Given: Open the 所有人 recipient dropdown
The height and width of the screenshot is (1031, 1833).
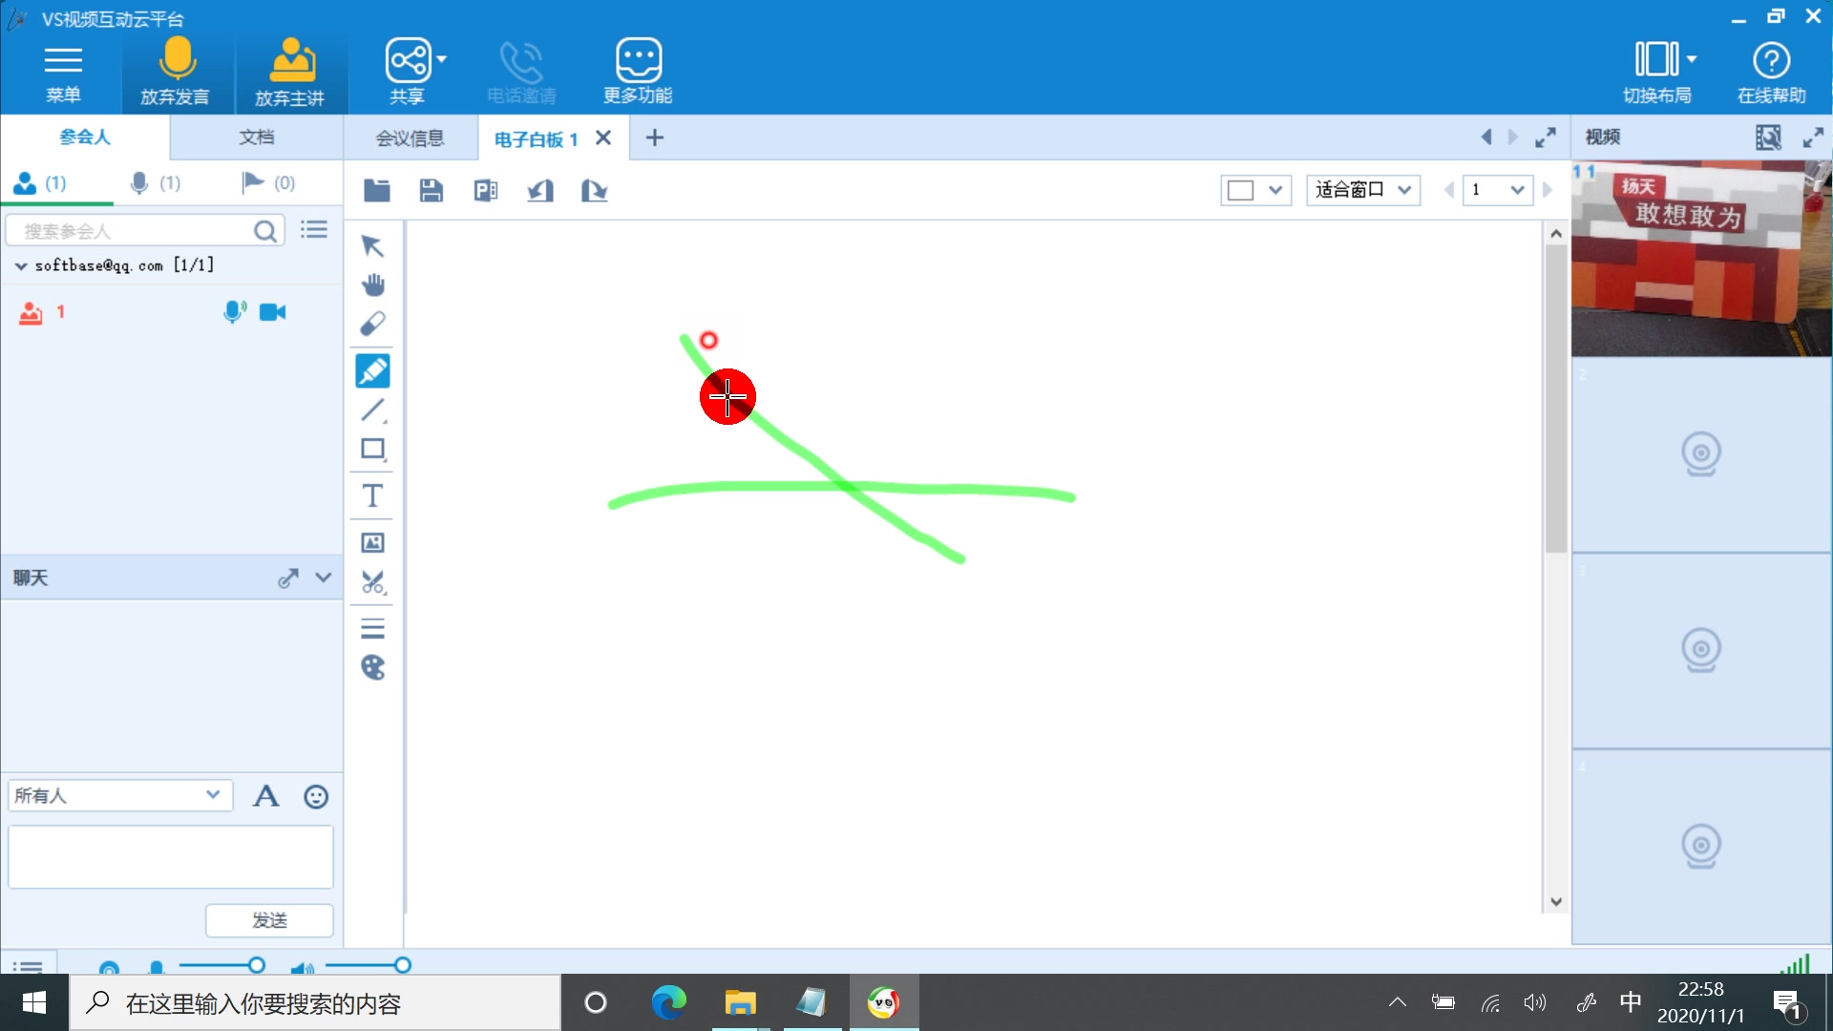Looking at the screenshot, I should [120, 796].
